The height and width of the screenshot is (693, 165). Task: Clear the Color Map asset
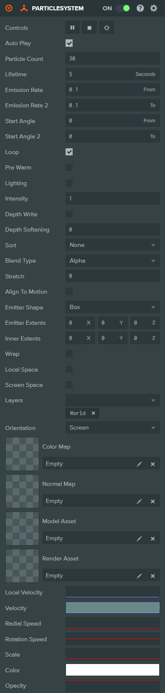(153, 464)
